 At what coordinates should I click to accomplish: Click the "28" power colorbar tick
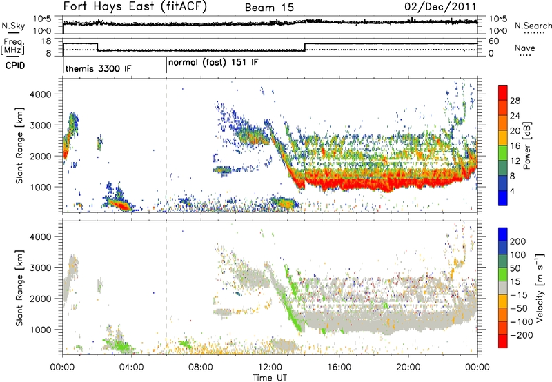[515, 101]
